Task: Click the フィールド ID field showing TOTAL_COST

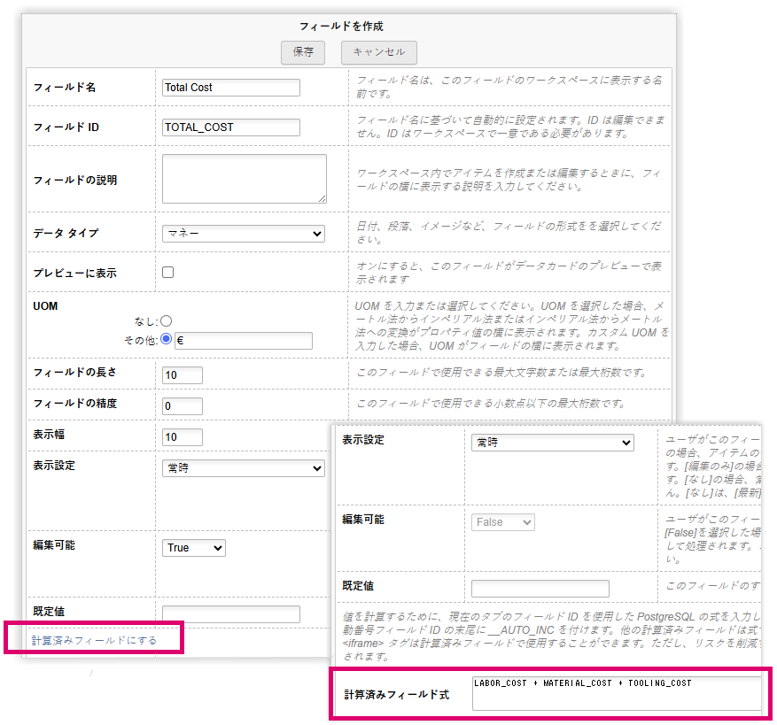Action: [x=230, y=127]
